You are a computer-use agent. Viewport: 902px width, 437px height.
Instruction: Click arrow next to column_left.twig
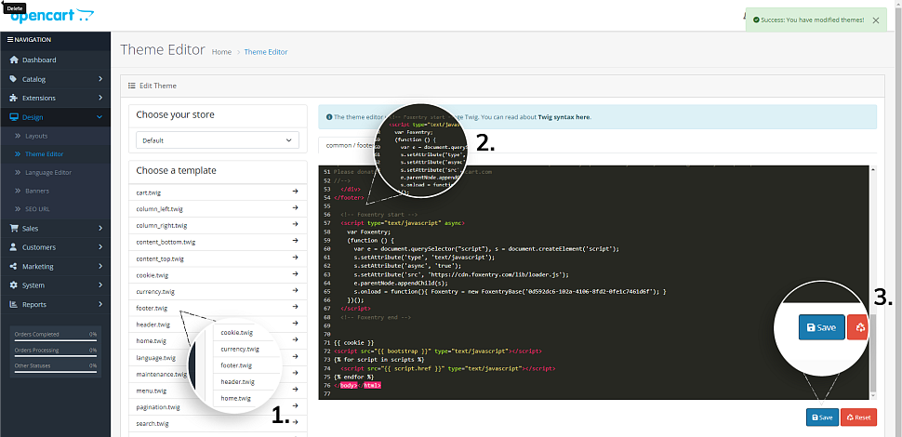[295, 208]
